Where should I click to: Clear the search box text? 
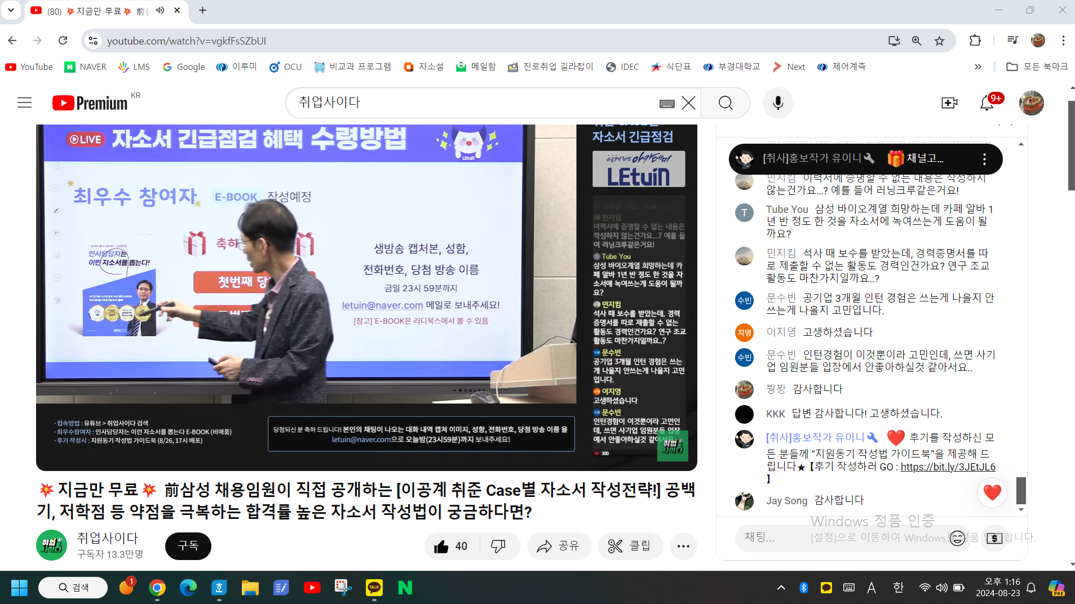688,103
